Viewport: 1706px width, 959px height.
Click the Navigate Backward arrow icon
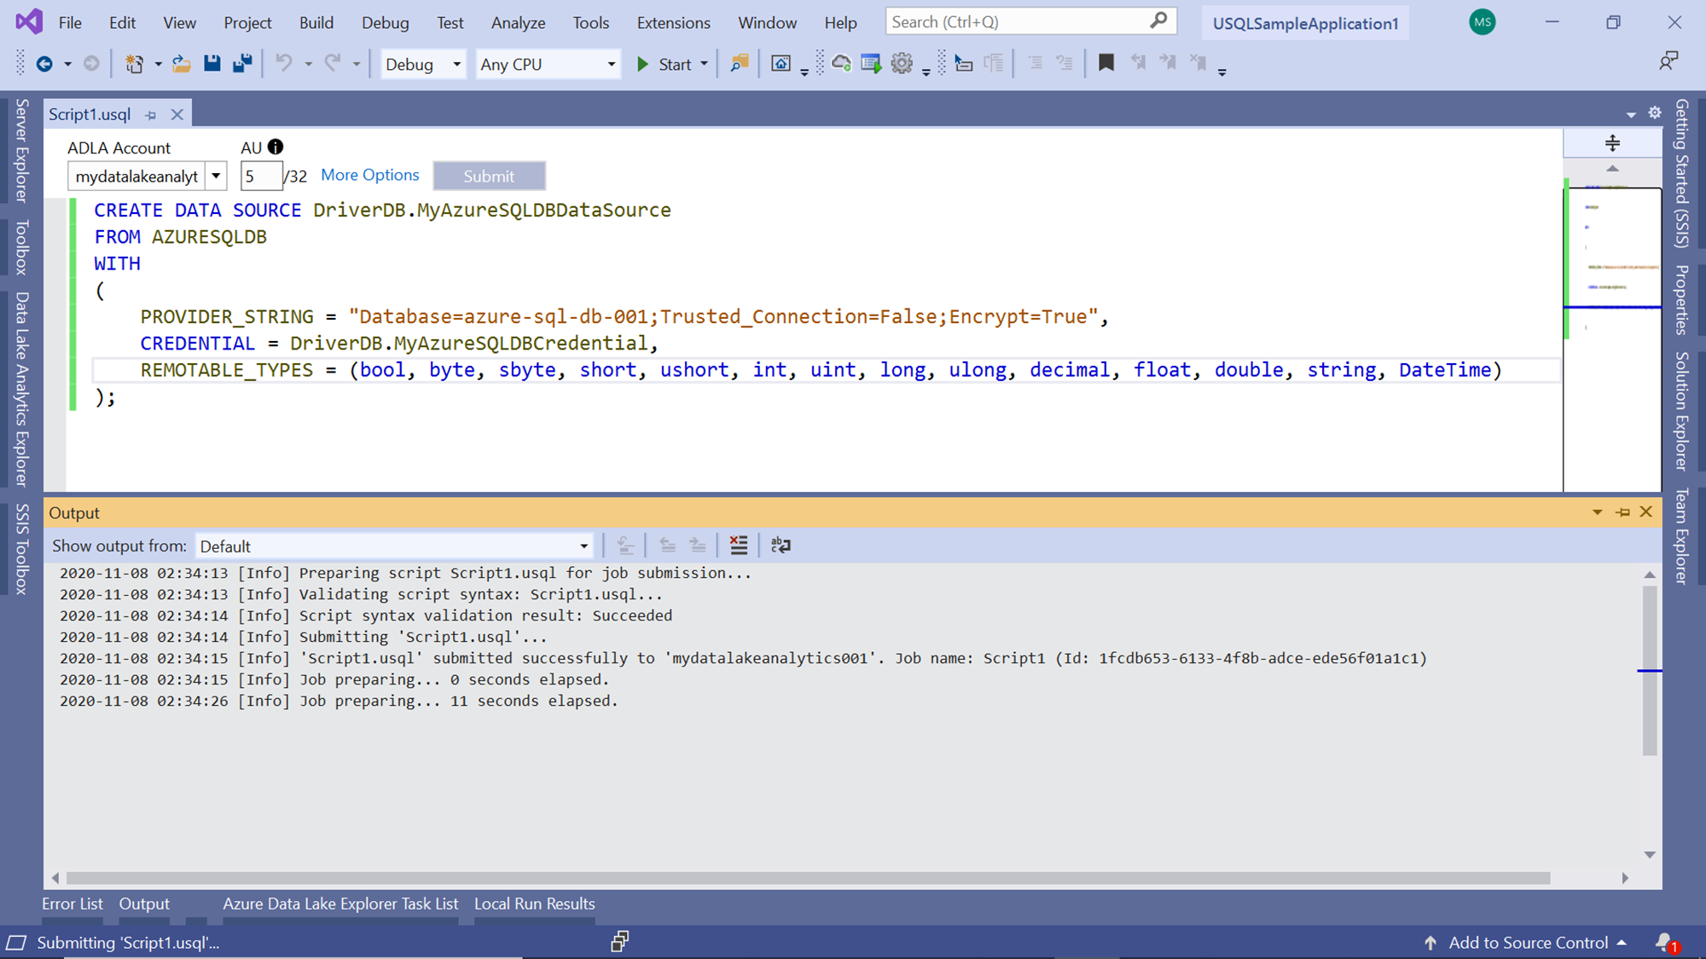point(44,63)
